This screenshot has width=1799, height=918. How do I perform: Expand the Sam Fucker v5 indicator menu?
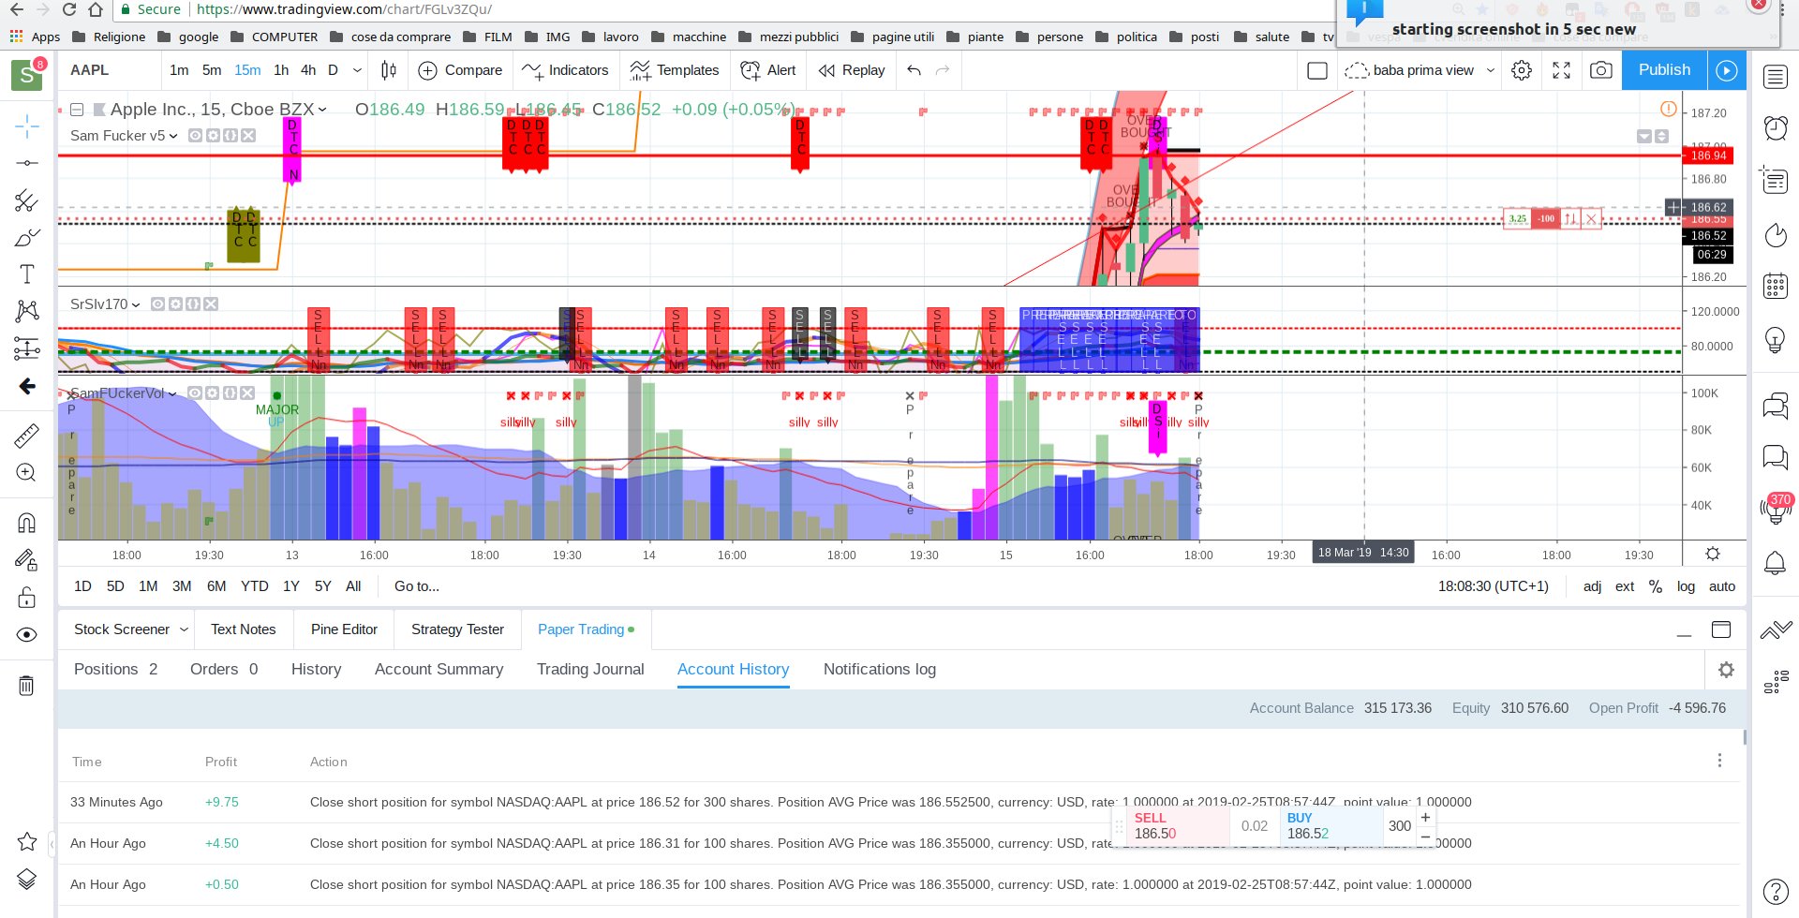coord(173,136)
